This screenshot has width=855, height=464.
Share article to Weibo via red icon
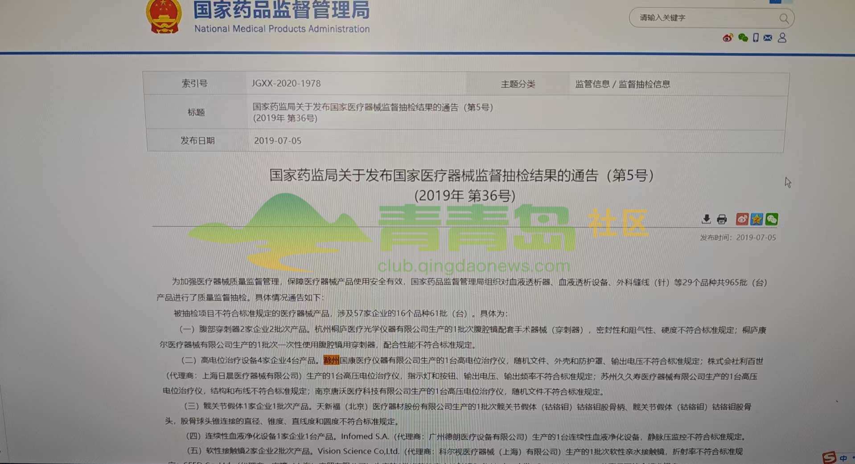point(742,219)
